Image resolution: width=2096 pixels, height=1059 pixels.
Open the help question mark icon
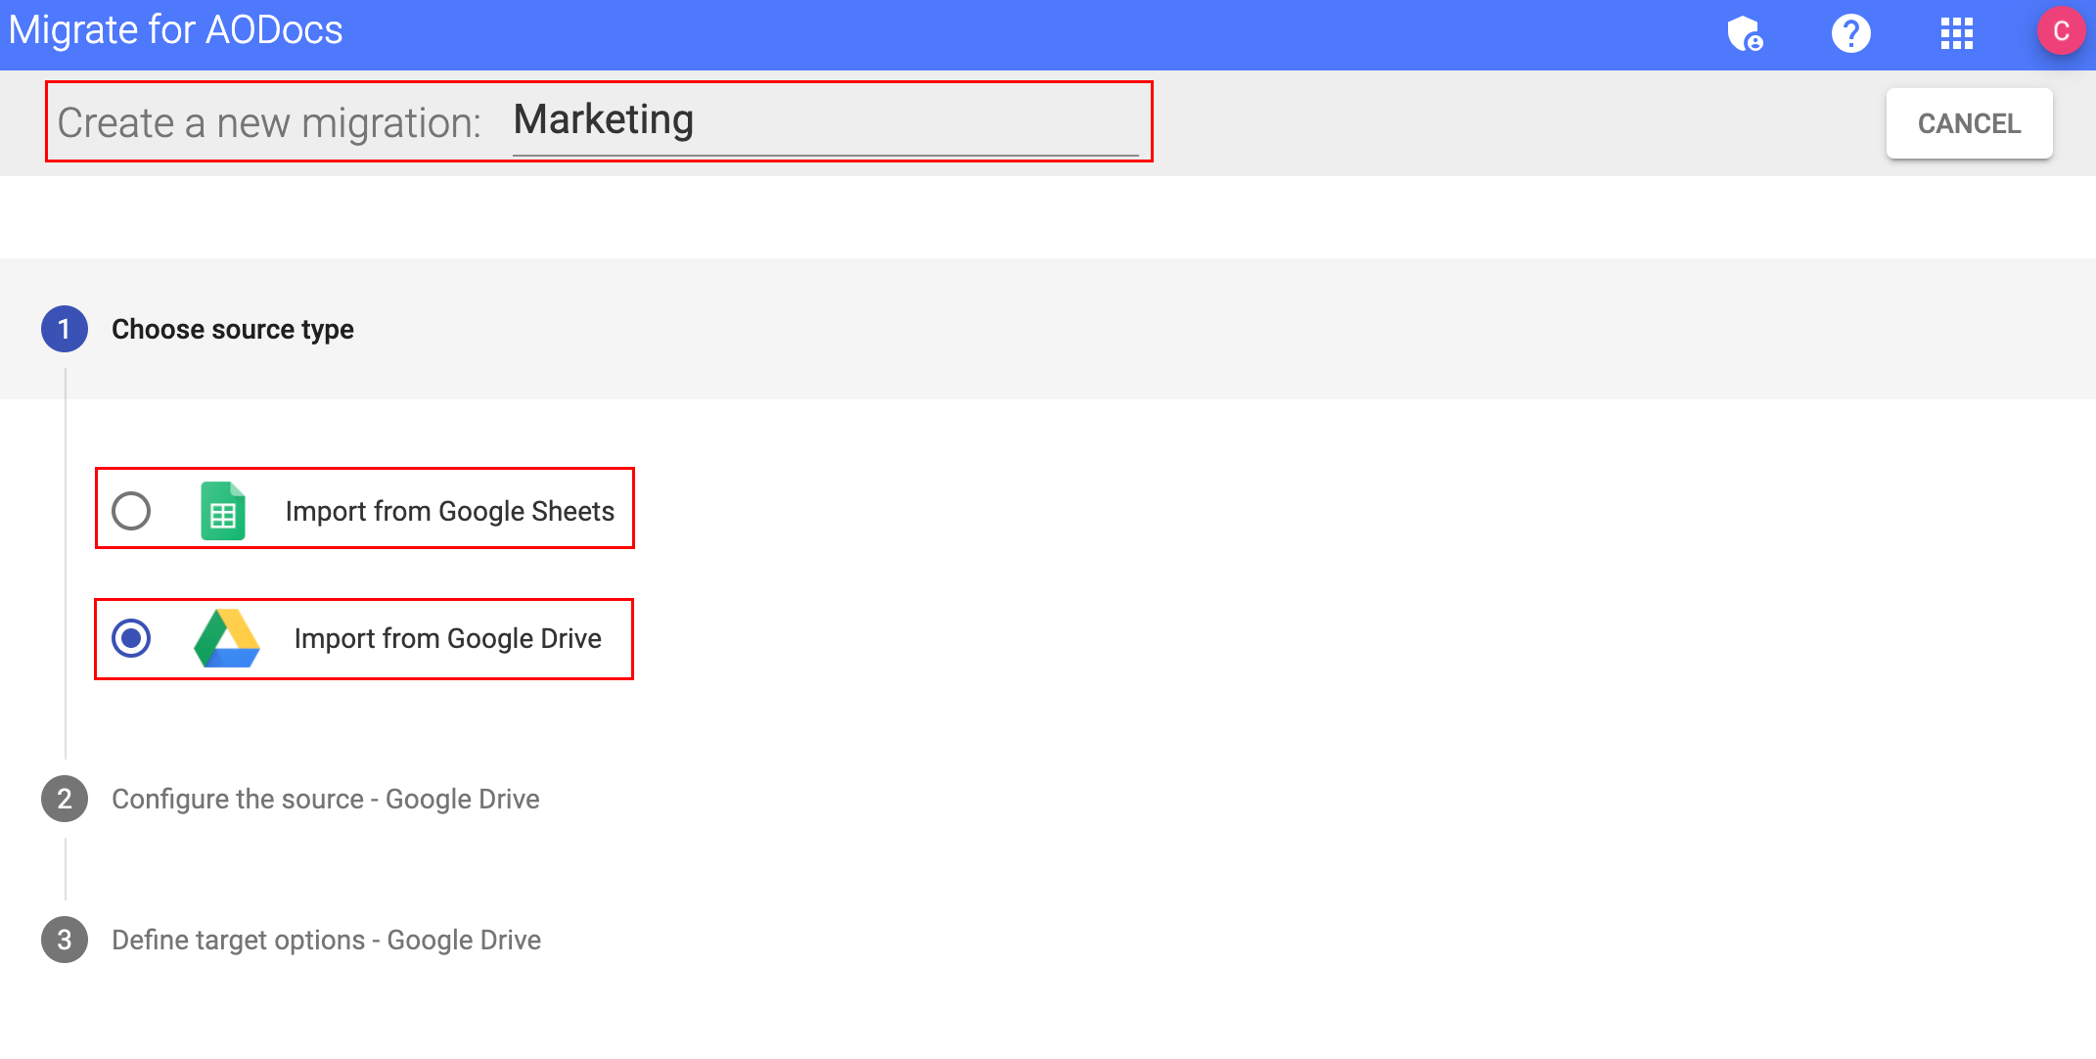pos(1850,32)
